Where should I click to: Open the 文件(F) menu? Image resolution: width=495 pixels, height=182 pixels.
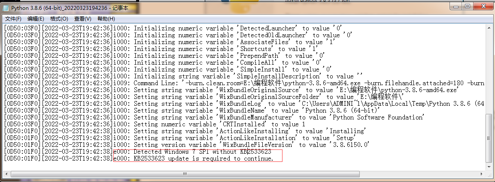pos(13,19)
